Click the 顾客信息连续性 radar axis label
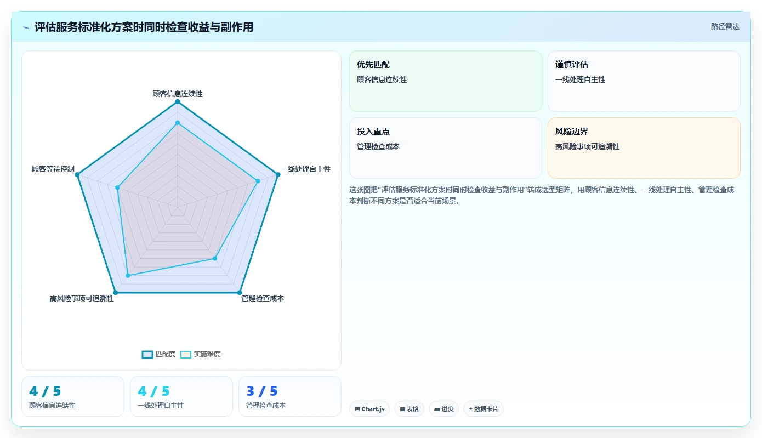This screenshot has width=762, height=438. click(x=178, y=94)
